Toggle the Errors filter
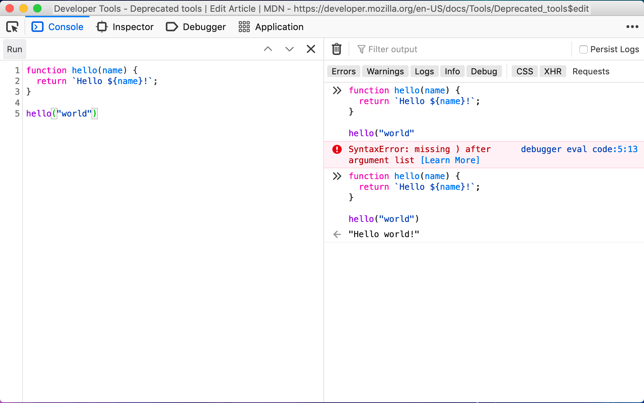This screenshot has width=644, height=403. 343,71
